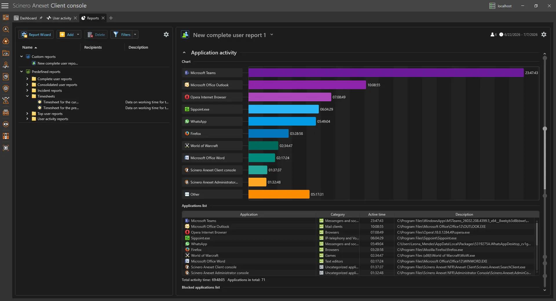Click the report scrollbar down arrow

point(545,290)
